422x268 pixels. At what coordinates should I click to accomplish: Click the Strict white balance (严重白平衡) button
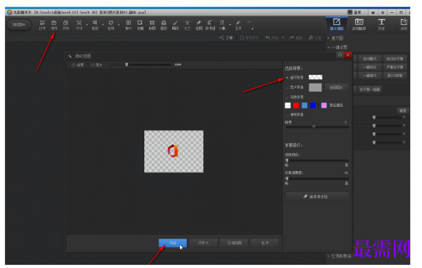click(395, 67)
